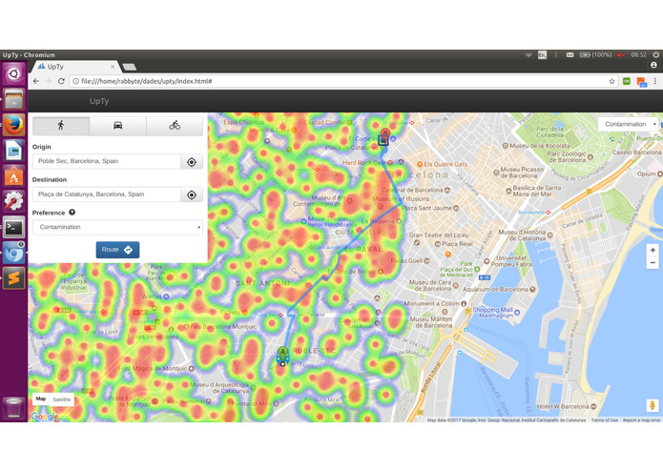Click the UpTy header brand
The height and width of the screenshot is (471, 663).
pyautogui.click(x=99, y=101)
